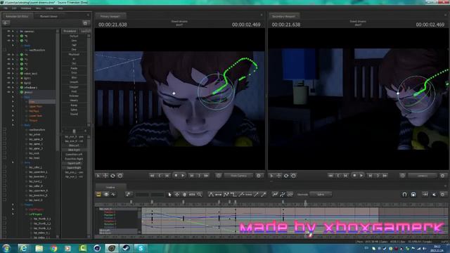Viewport: 450px width, 253px height.
Task: Toggle checkbox beside bip_hand_R row
Action: tap(5, 200)
